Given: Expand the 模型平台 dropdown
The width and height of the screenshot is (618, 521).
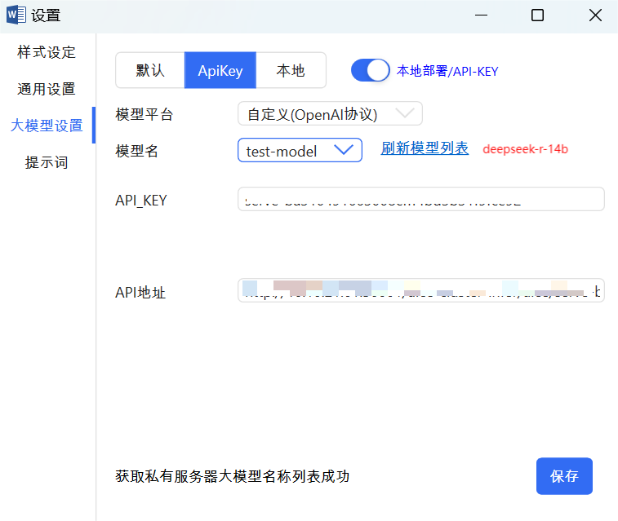Looking at the screenshot, I should point(330,114).
